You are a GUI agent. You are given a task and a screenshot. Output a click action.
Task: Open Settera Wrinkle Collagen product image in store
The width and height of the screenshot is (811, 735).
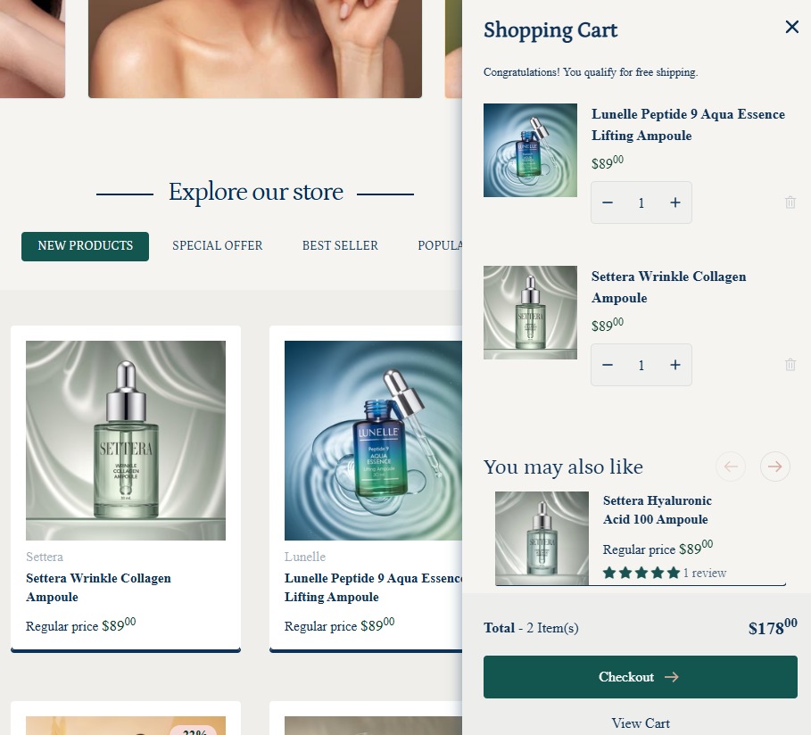pyautogui.click(x=126, y=441)
